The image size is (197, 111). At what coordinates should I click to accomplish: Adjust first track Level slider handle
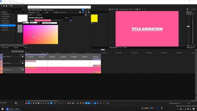coord(23,57)
